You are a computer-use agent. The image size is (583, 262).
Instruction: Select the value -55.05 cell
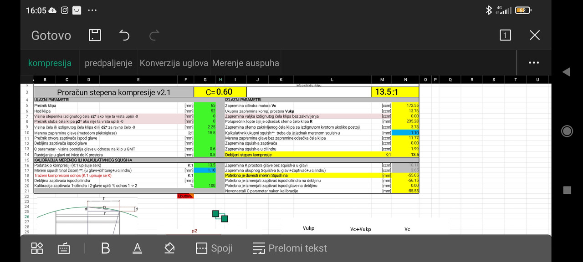pyautogui.click(x=406, y=175)
